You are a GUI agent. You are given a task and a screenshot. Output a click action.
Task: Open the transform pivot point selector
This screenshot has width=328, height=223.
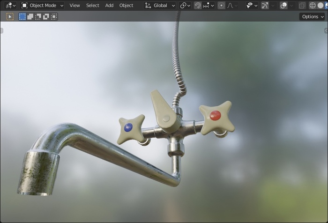(185, 6)
